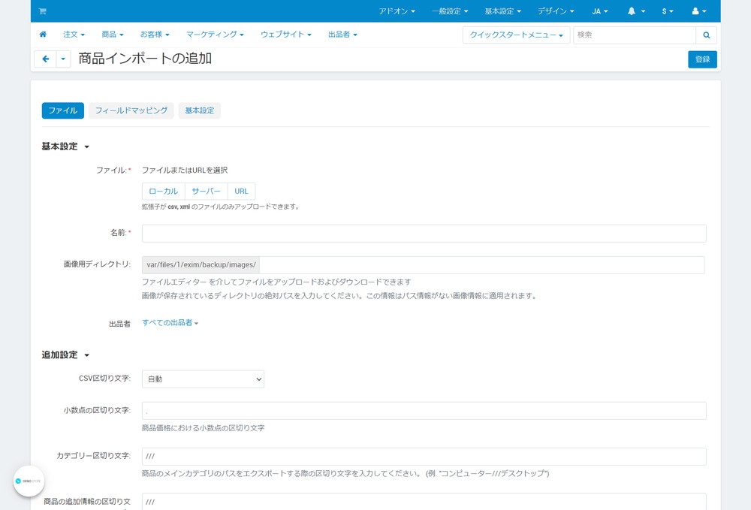This screenshot has width=751, height=510.
Task: Switch to the フィールドマッピング tab
Action: pos(131,110)
